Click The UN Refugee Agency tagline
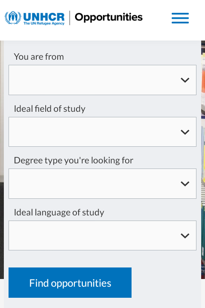Viewport: 205px width, 308px height. tap(44, 23)
